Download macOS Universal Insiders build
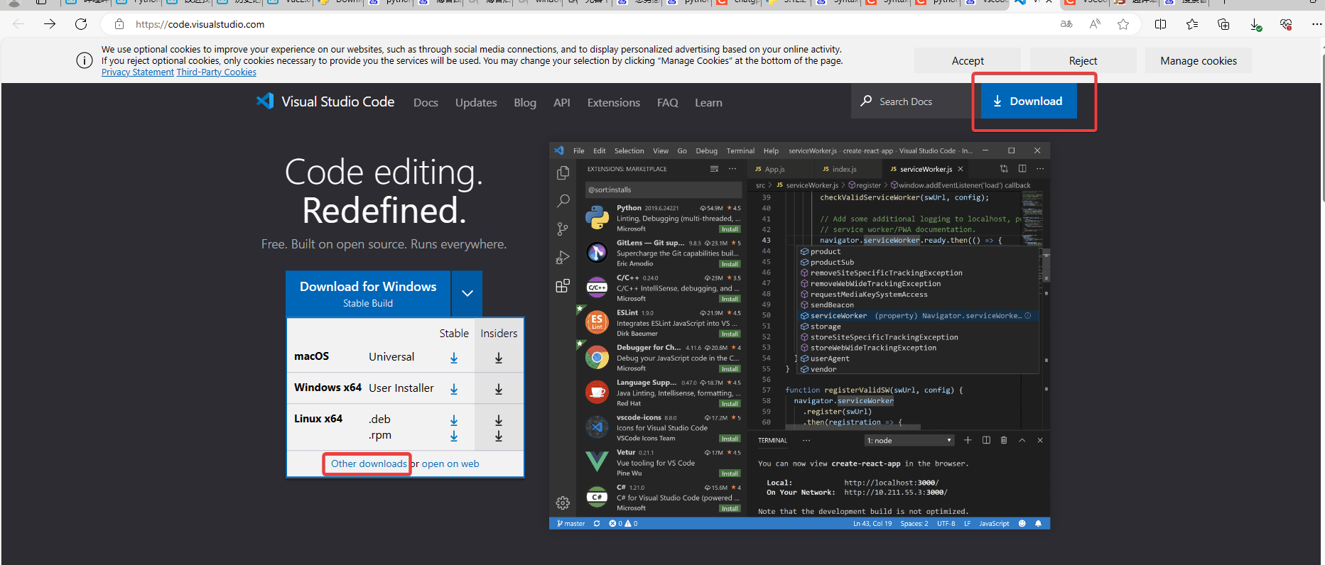The height and width of the screenshot is (565, 1325). click(x=499, y=358)
